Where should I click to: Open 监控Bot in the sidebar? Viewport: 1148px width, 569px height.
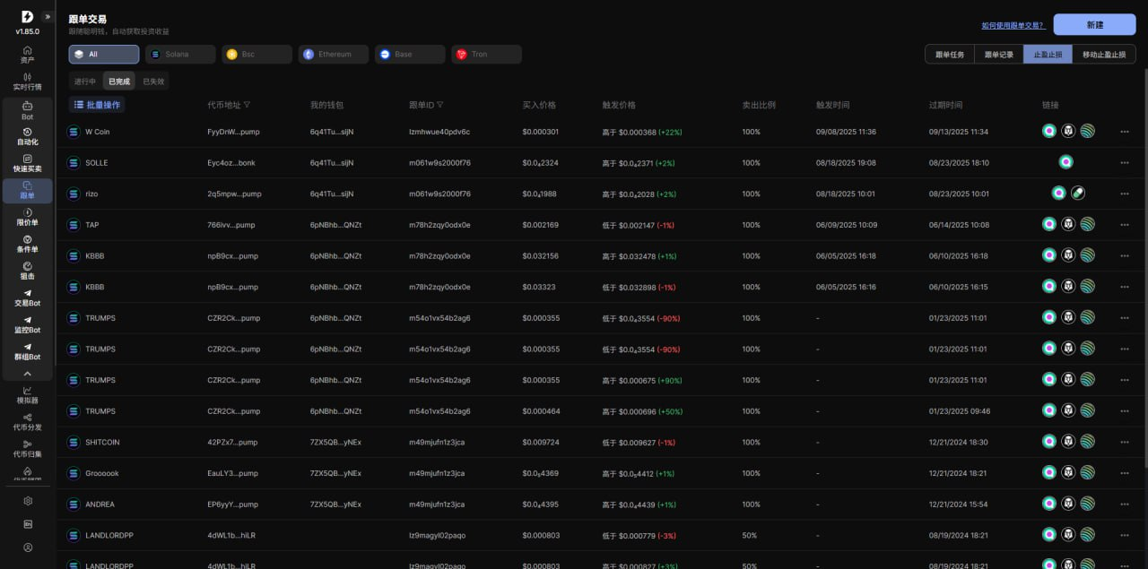tap(27, 324)
